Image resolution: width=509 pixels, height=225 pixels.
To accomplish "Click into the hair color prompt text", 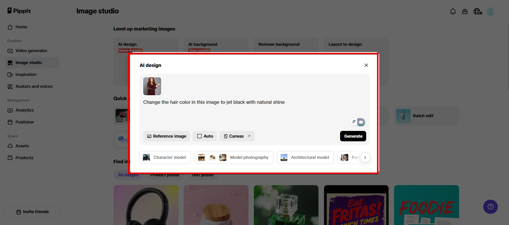I will tap(214, 102).
